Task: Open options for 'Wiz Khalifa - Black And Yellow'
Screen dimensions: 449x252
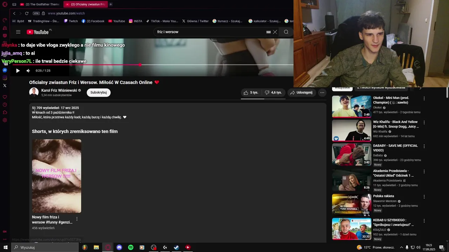Action: pos(424,123)
